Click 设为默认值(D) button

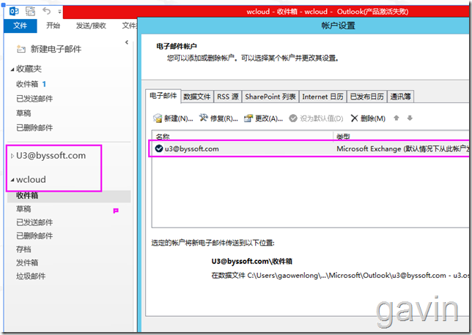pyautogui.click(x=316, y=118)
